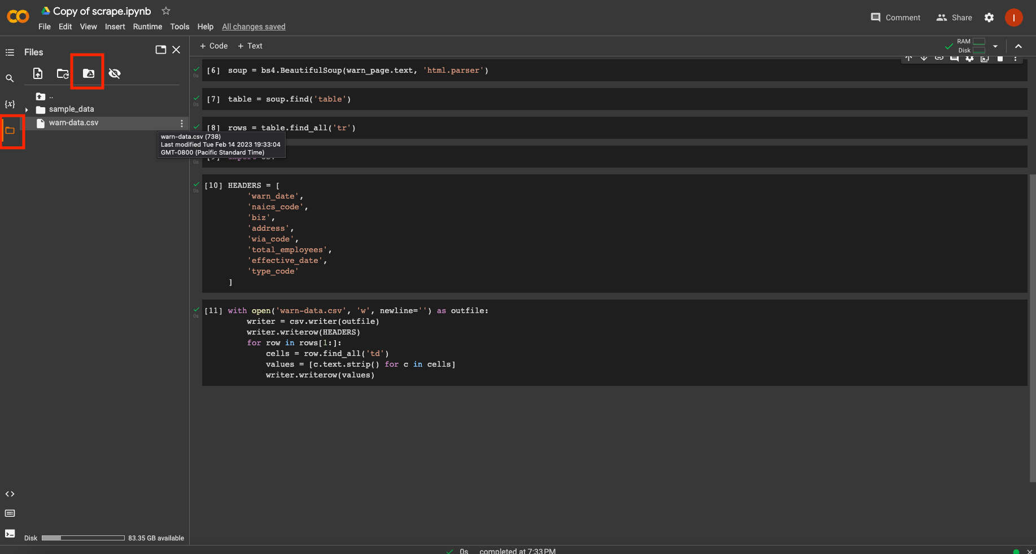Image resolution: width=1036 pixels, height=554 pixels.
Task: Open the table of contents sidebar icon
Action: click(10, 52)
